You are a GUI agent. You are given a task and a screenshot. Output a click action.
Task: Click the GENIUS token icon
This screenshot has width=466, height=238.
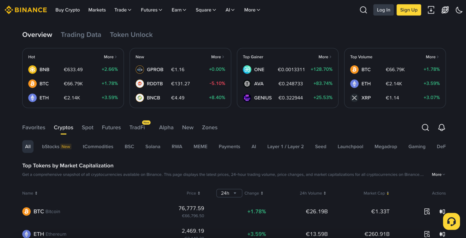pos(247,98)
